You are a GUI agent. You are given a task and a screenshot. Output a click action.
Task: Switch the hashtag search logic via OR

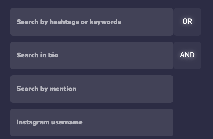coord(187,22)
